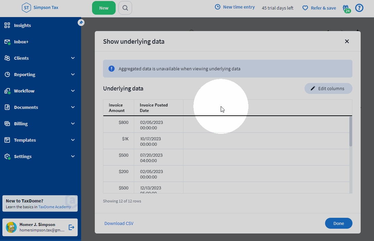This screenshot has width=374, height=241.
Task: Click the underlying data table scrollbar
Action: 350,131
